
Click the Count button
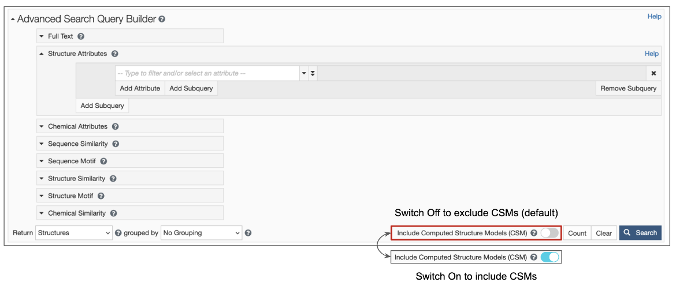tap(577, 233)
